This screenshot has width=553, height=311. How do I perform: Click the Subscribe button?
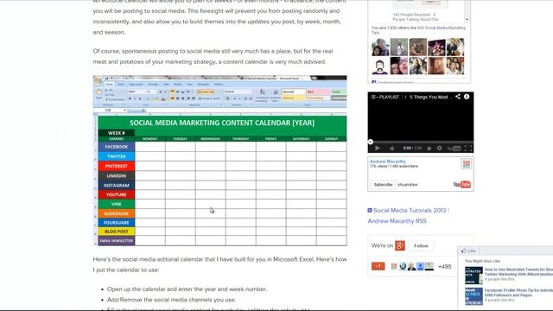383,184
